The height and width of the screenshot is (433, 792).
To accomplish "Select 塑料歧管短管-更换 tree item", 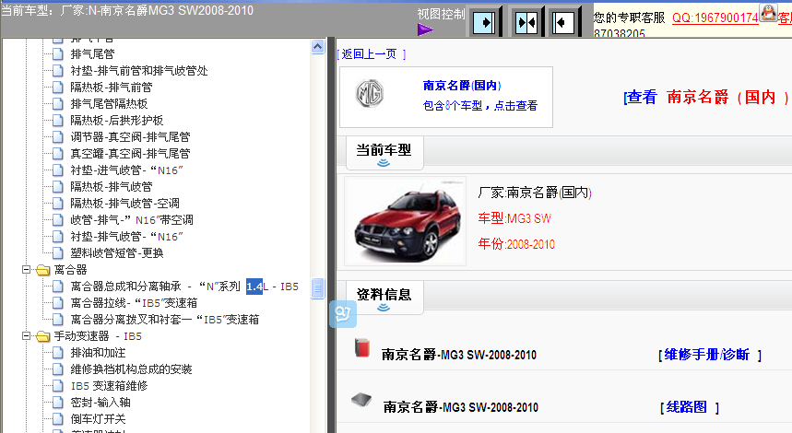I will (x=117, y=252).
